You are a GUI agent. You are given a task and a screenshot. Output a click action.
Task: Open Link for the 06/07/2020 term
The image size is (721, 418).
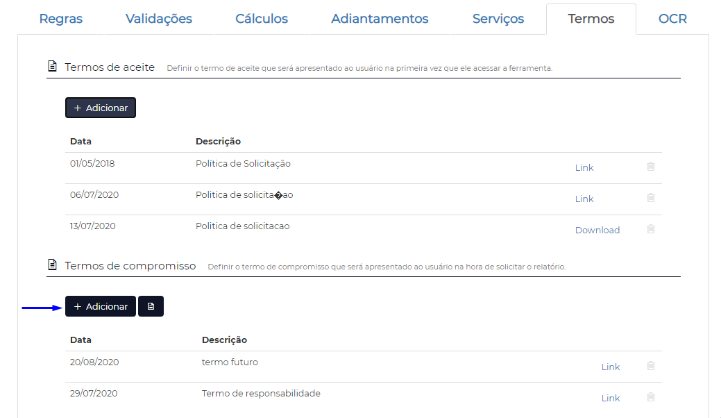pos(584,199)
